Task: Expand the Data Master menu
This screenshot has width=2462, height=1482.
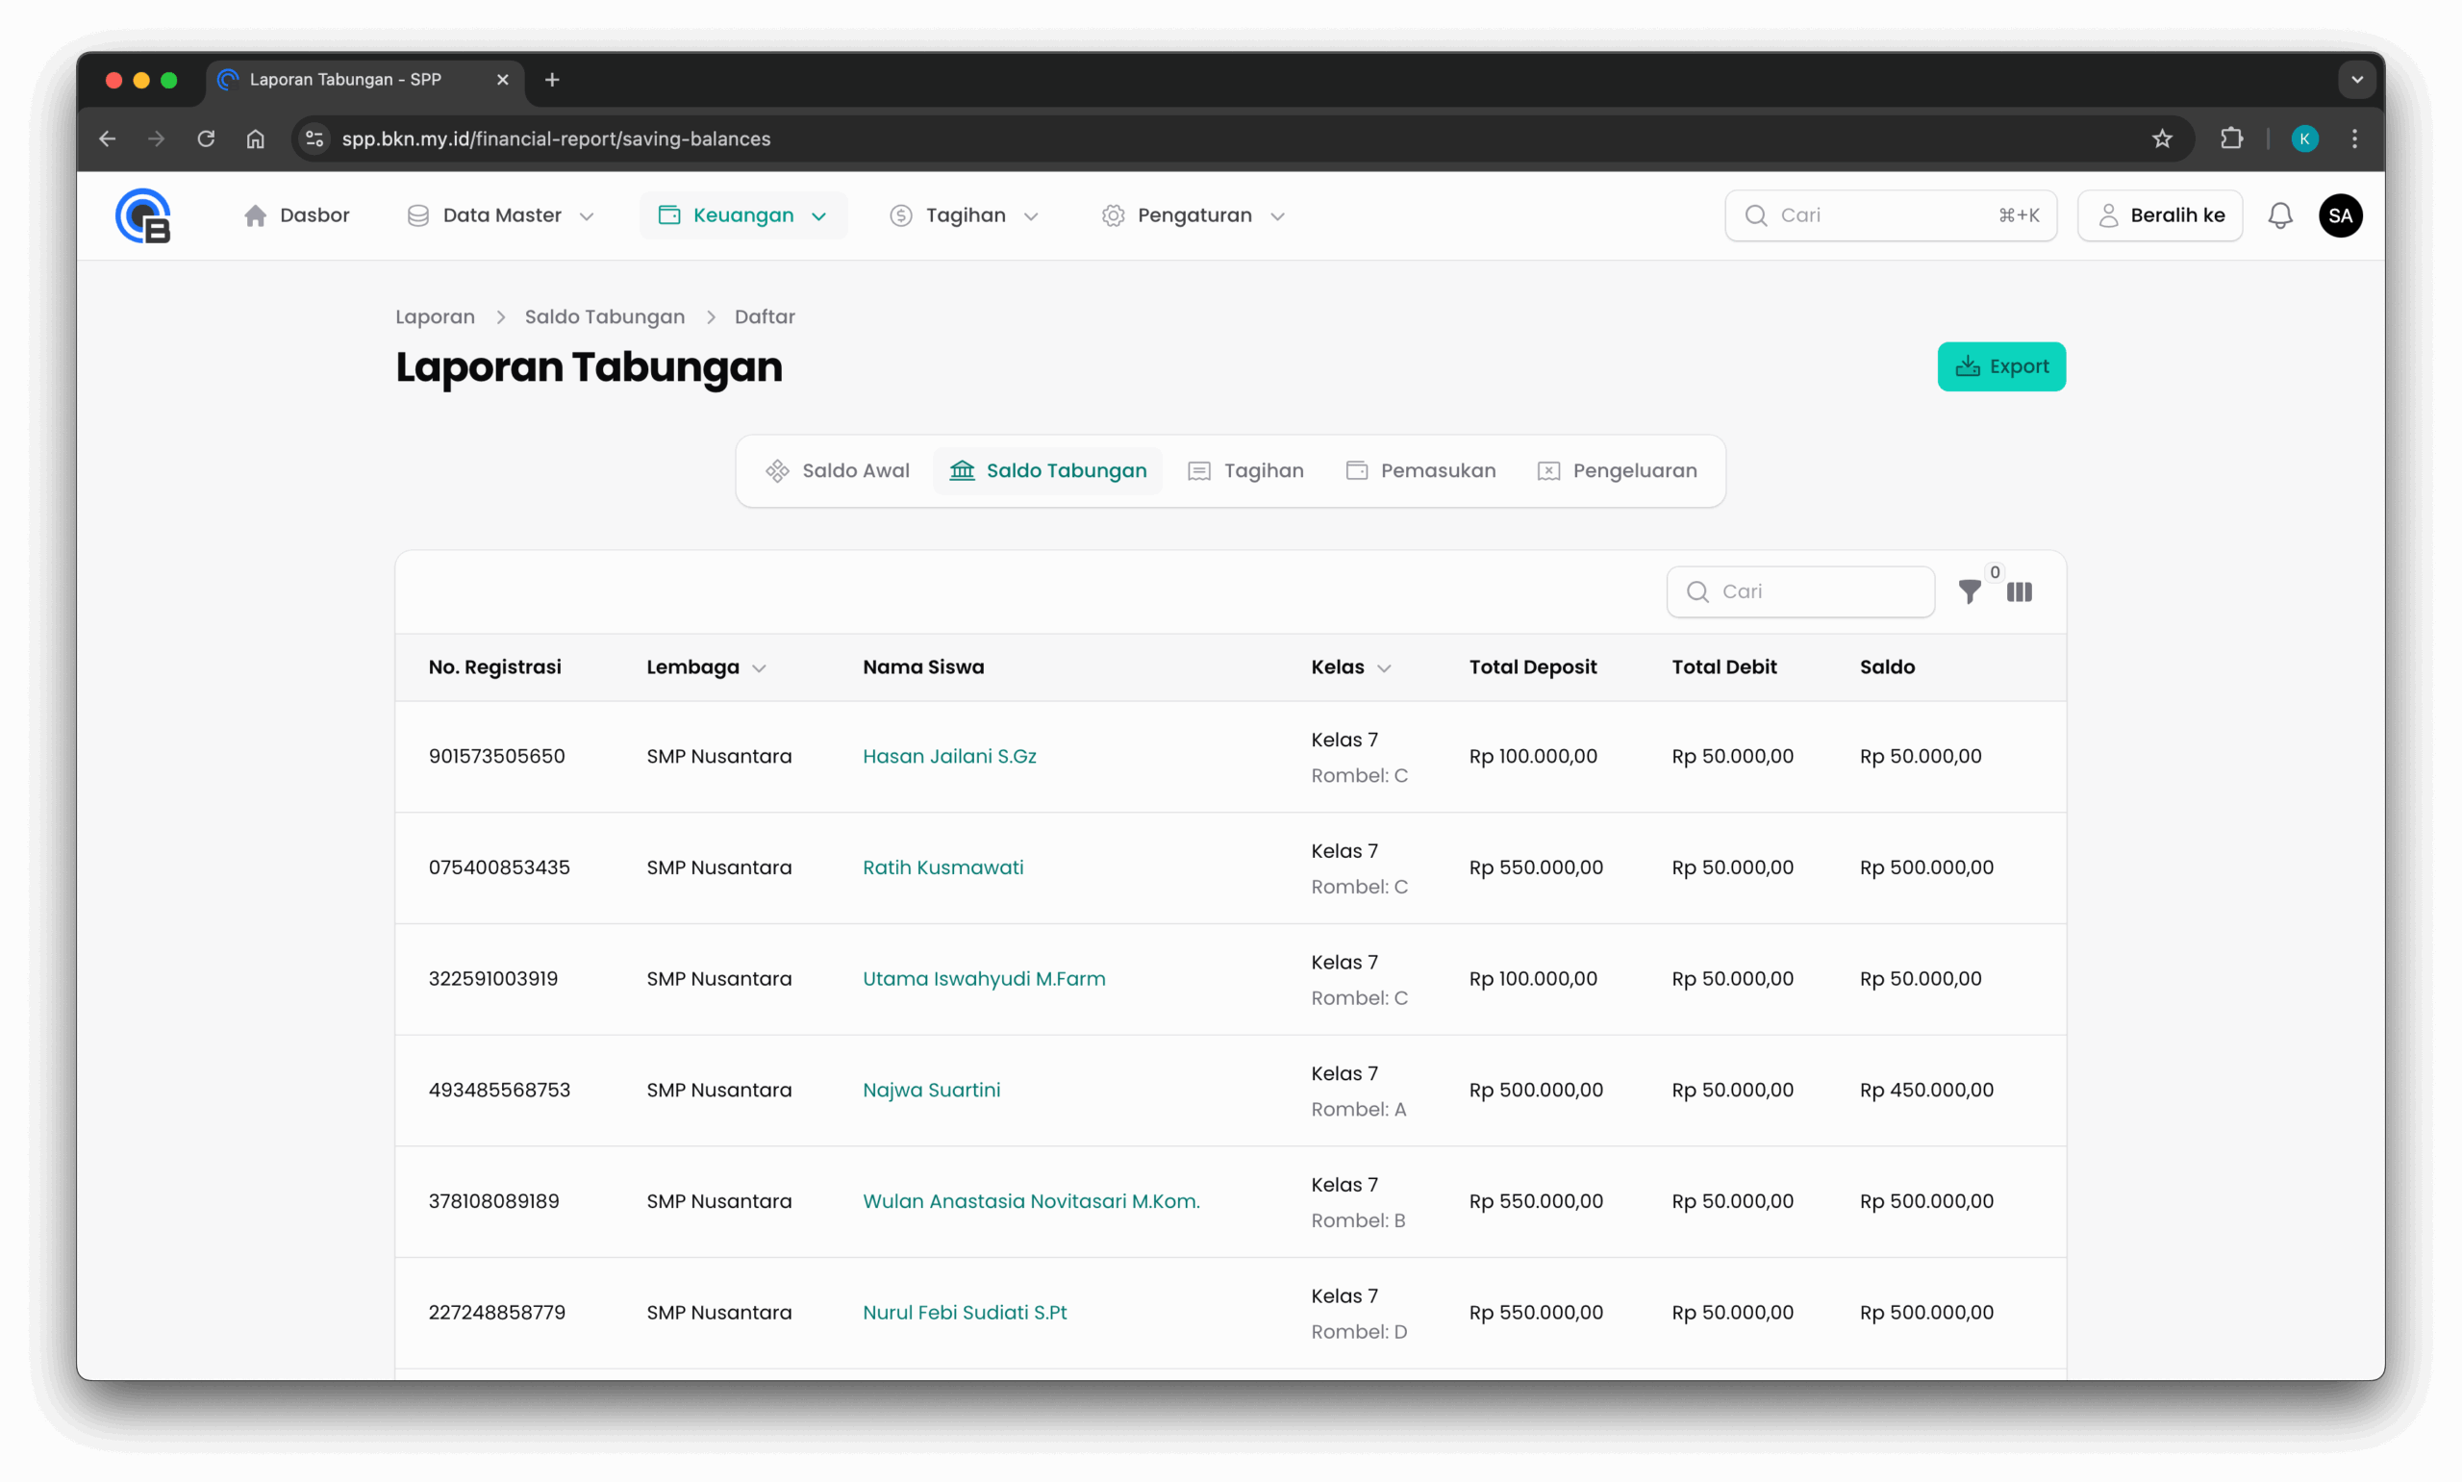Action: pyautogui.click(x=501, y=215)
